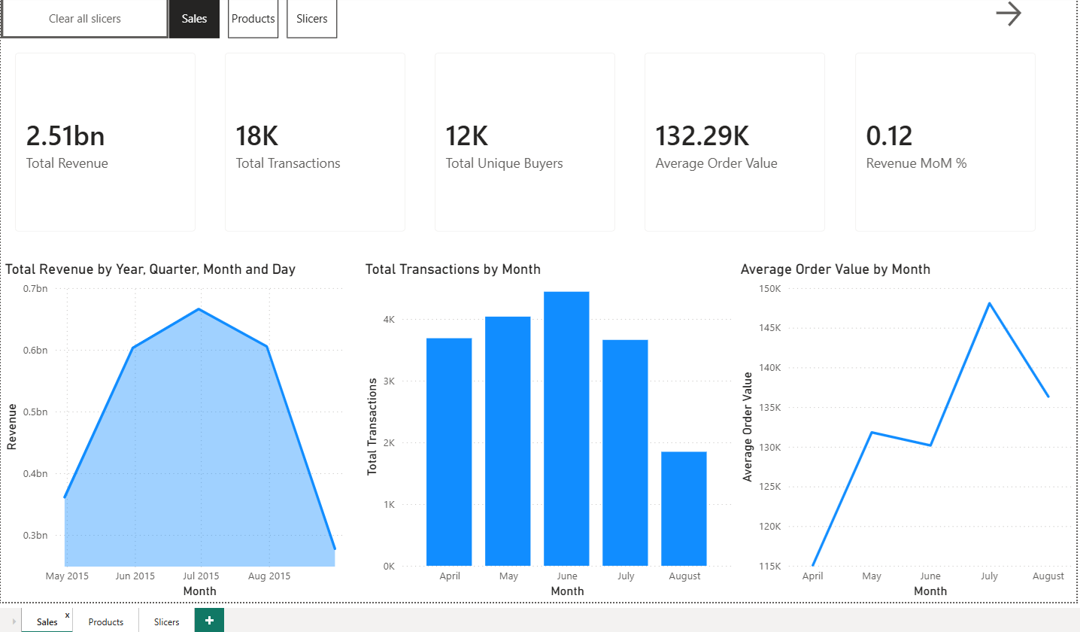Select the Total Transactions card
This screenshot has width=1080, height=632.
pos(314,141)
